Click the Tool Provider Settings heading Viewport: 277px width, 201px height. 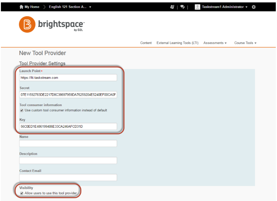[x=42, y=63]
